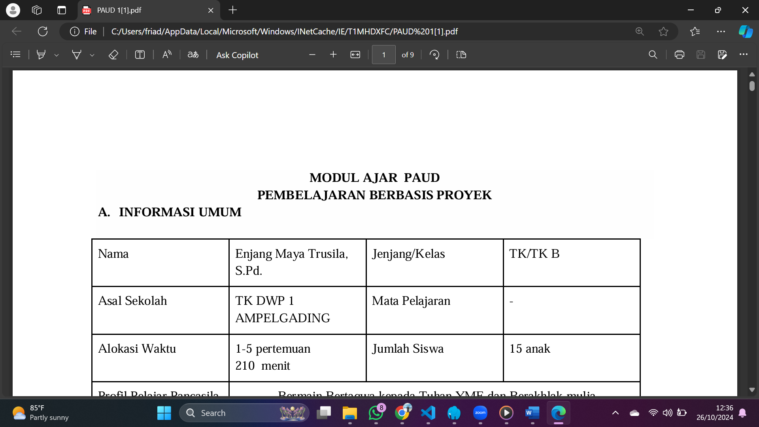Click Save as in PDF toolbar

[x=722, y=55]
